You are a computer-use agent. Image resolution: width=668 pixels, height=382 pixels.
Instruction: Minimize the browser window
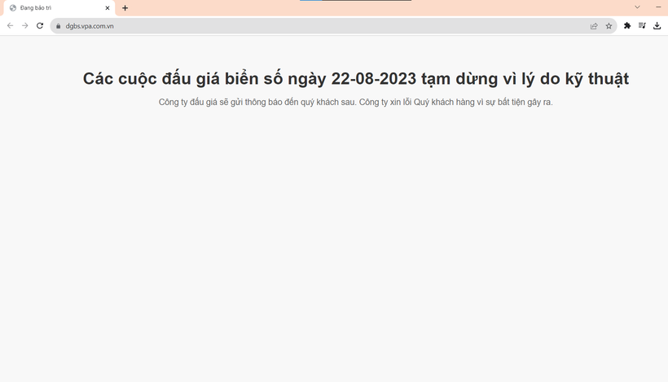658,7
